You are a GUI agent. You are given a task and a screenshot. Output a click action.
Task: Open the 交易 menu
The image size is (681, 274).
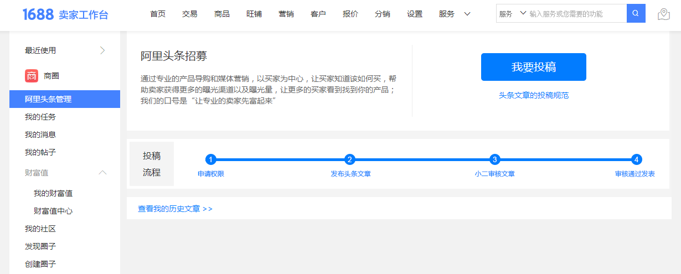click(x=190, y=14)
